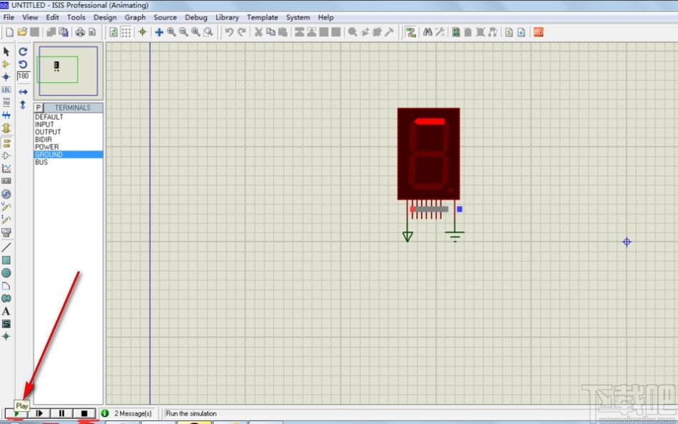Open the Library menu
The width and height of the screenshot is (678, 424).
(227, 17)
